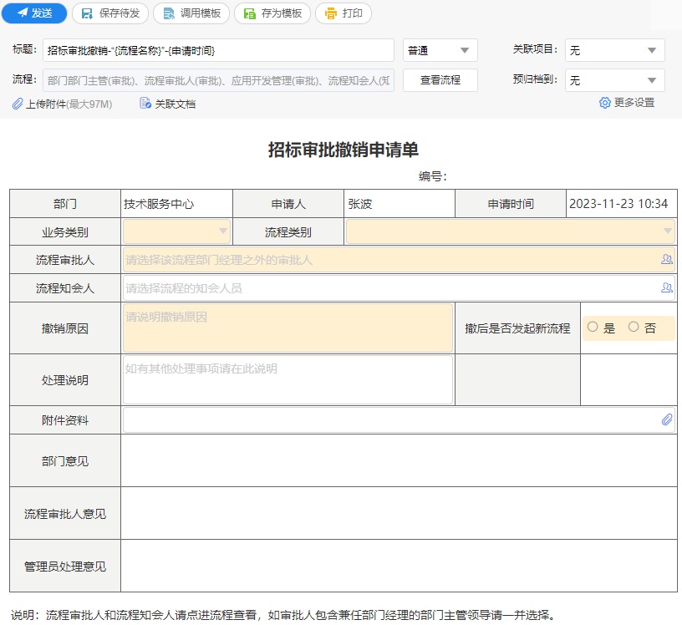Click the 流程审批人 input field
This screenshot has height=625, width=682.
(x=399, y=260)
